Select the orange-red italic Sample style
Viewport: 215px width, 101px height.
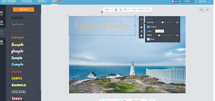click(17, 71)
